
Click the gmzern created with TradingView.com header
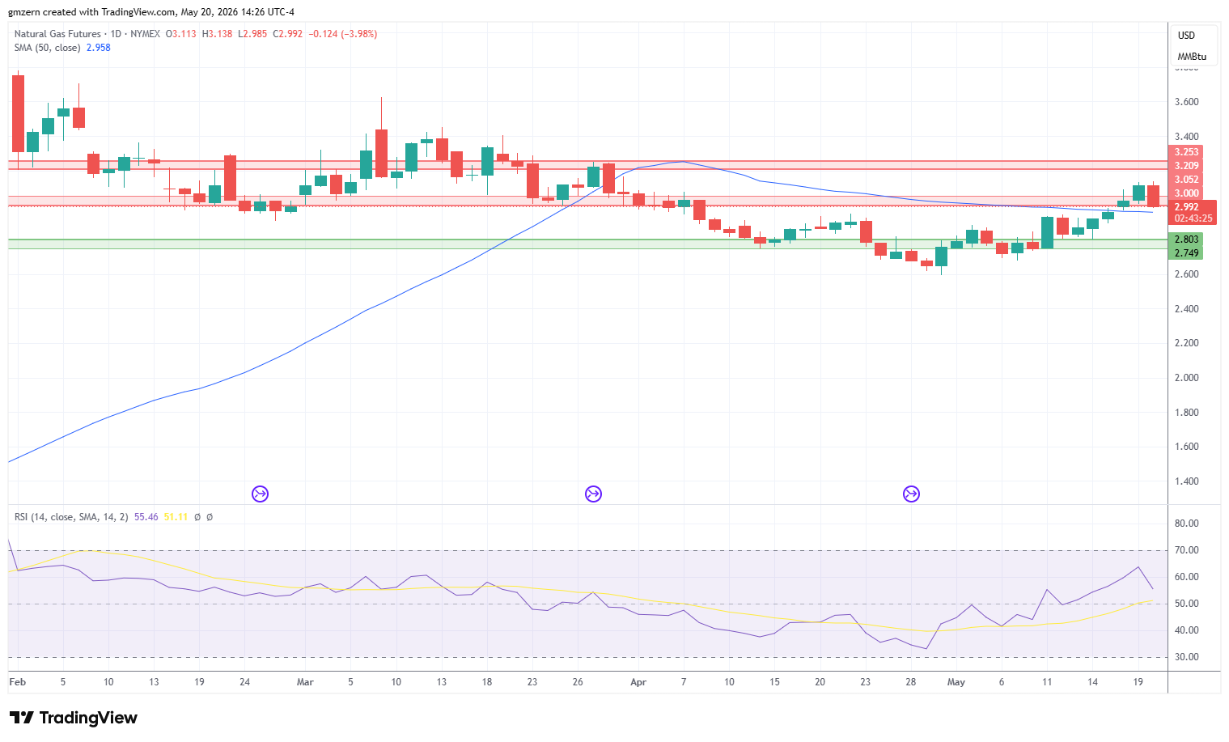151,12
